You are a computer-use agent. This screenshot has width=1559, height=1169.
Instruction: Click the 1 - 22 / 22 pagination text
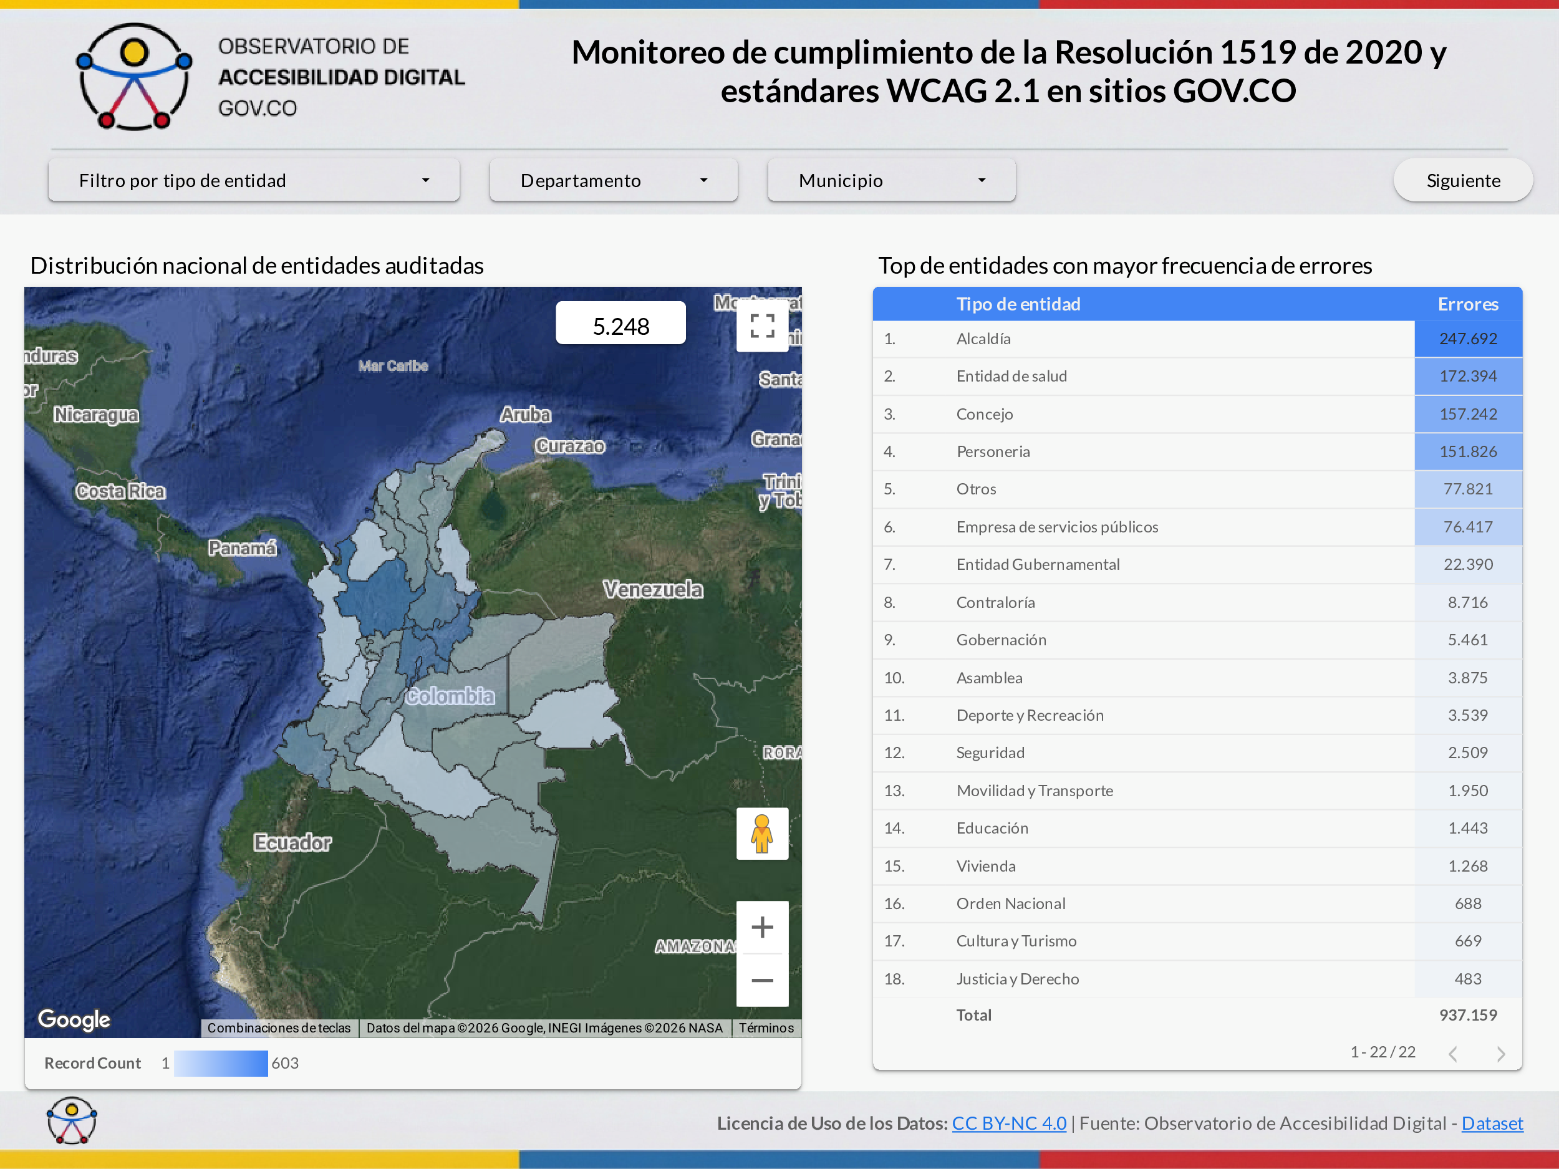1383,1052
